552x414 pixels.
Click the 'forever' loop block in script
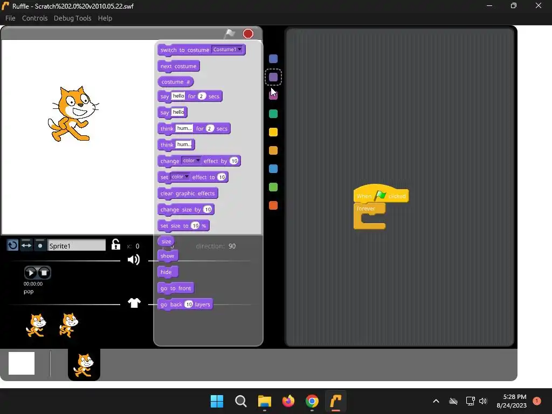[x=369, y=216]
